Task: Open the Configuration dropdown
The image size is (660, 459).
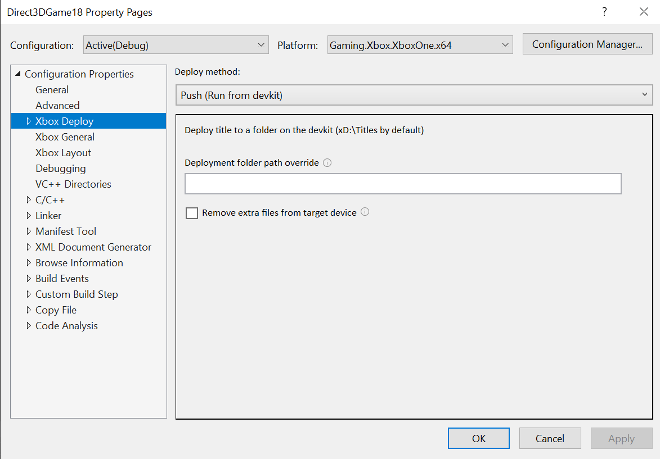Action: 176,45
